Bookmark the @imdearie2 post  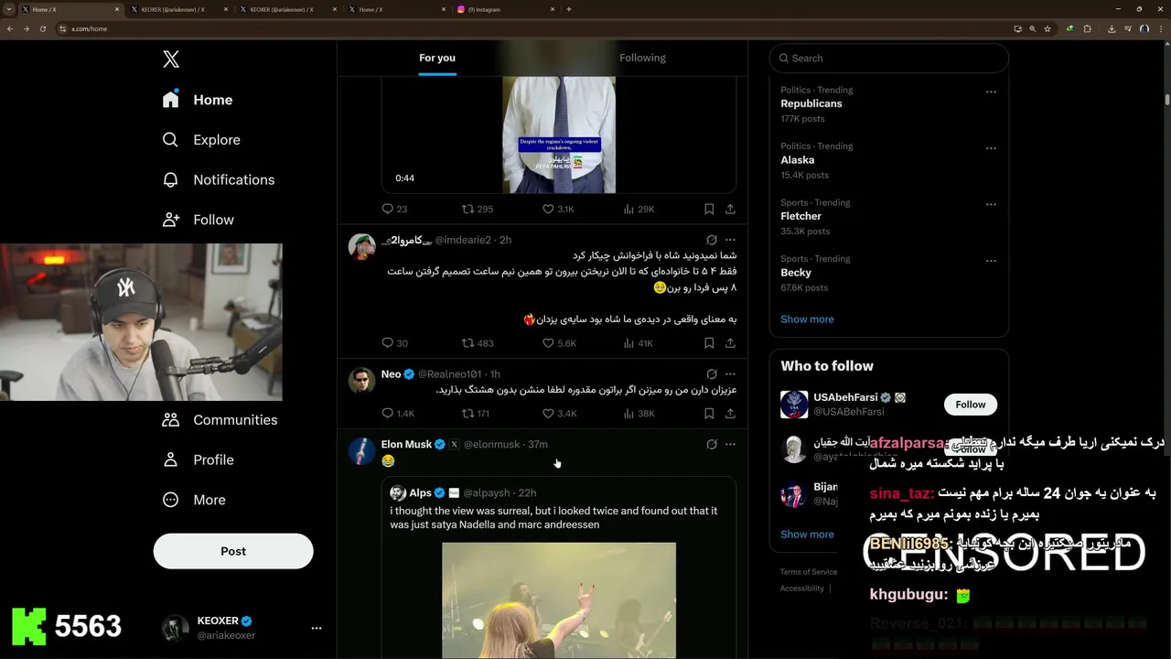click(x=709, y=343)
